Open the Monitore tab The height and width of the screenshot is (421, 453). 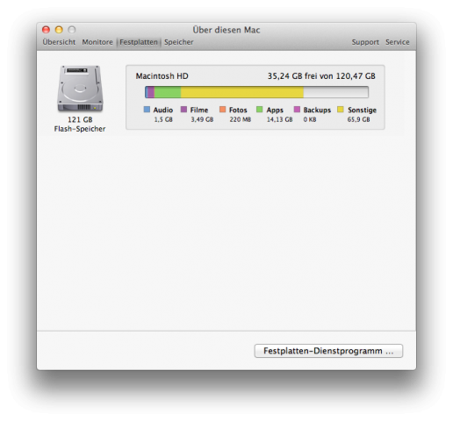click(97, 42)
